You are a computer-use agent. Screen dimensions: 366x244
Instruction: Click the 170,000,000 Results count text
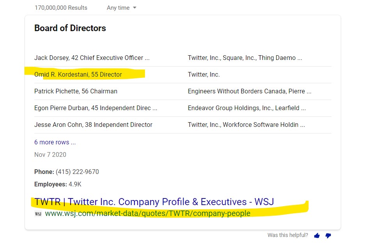(x=61, y=8)
